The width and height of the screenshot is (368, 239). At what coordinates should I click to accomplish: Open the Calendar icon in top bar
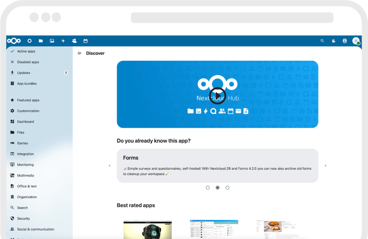click(x=86, y=41)
